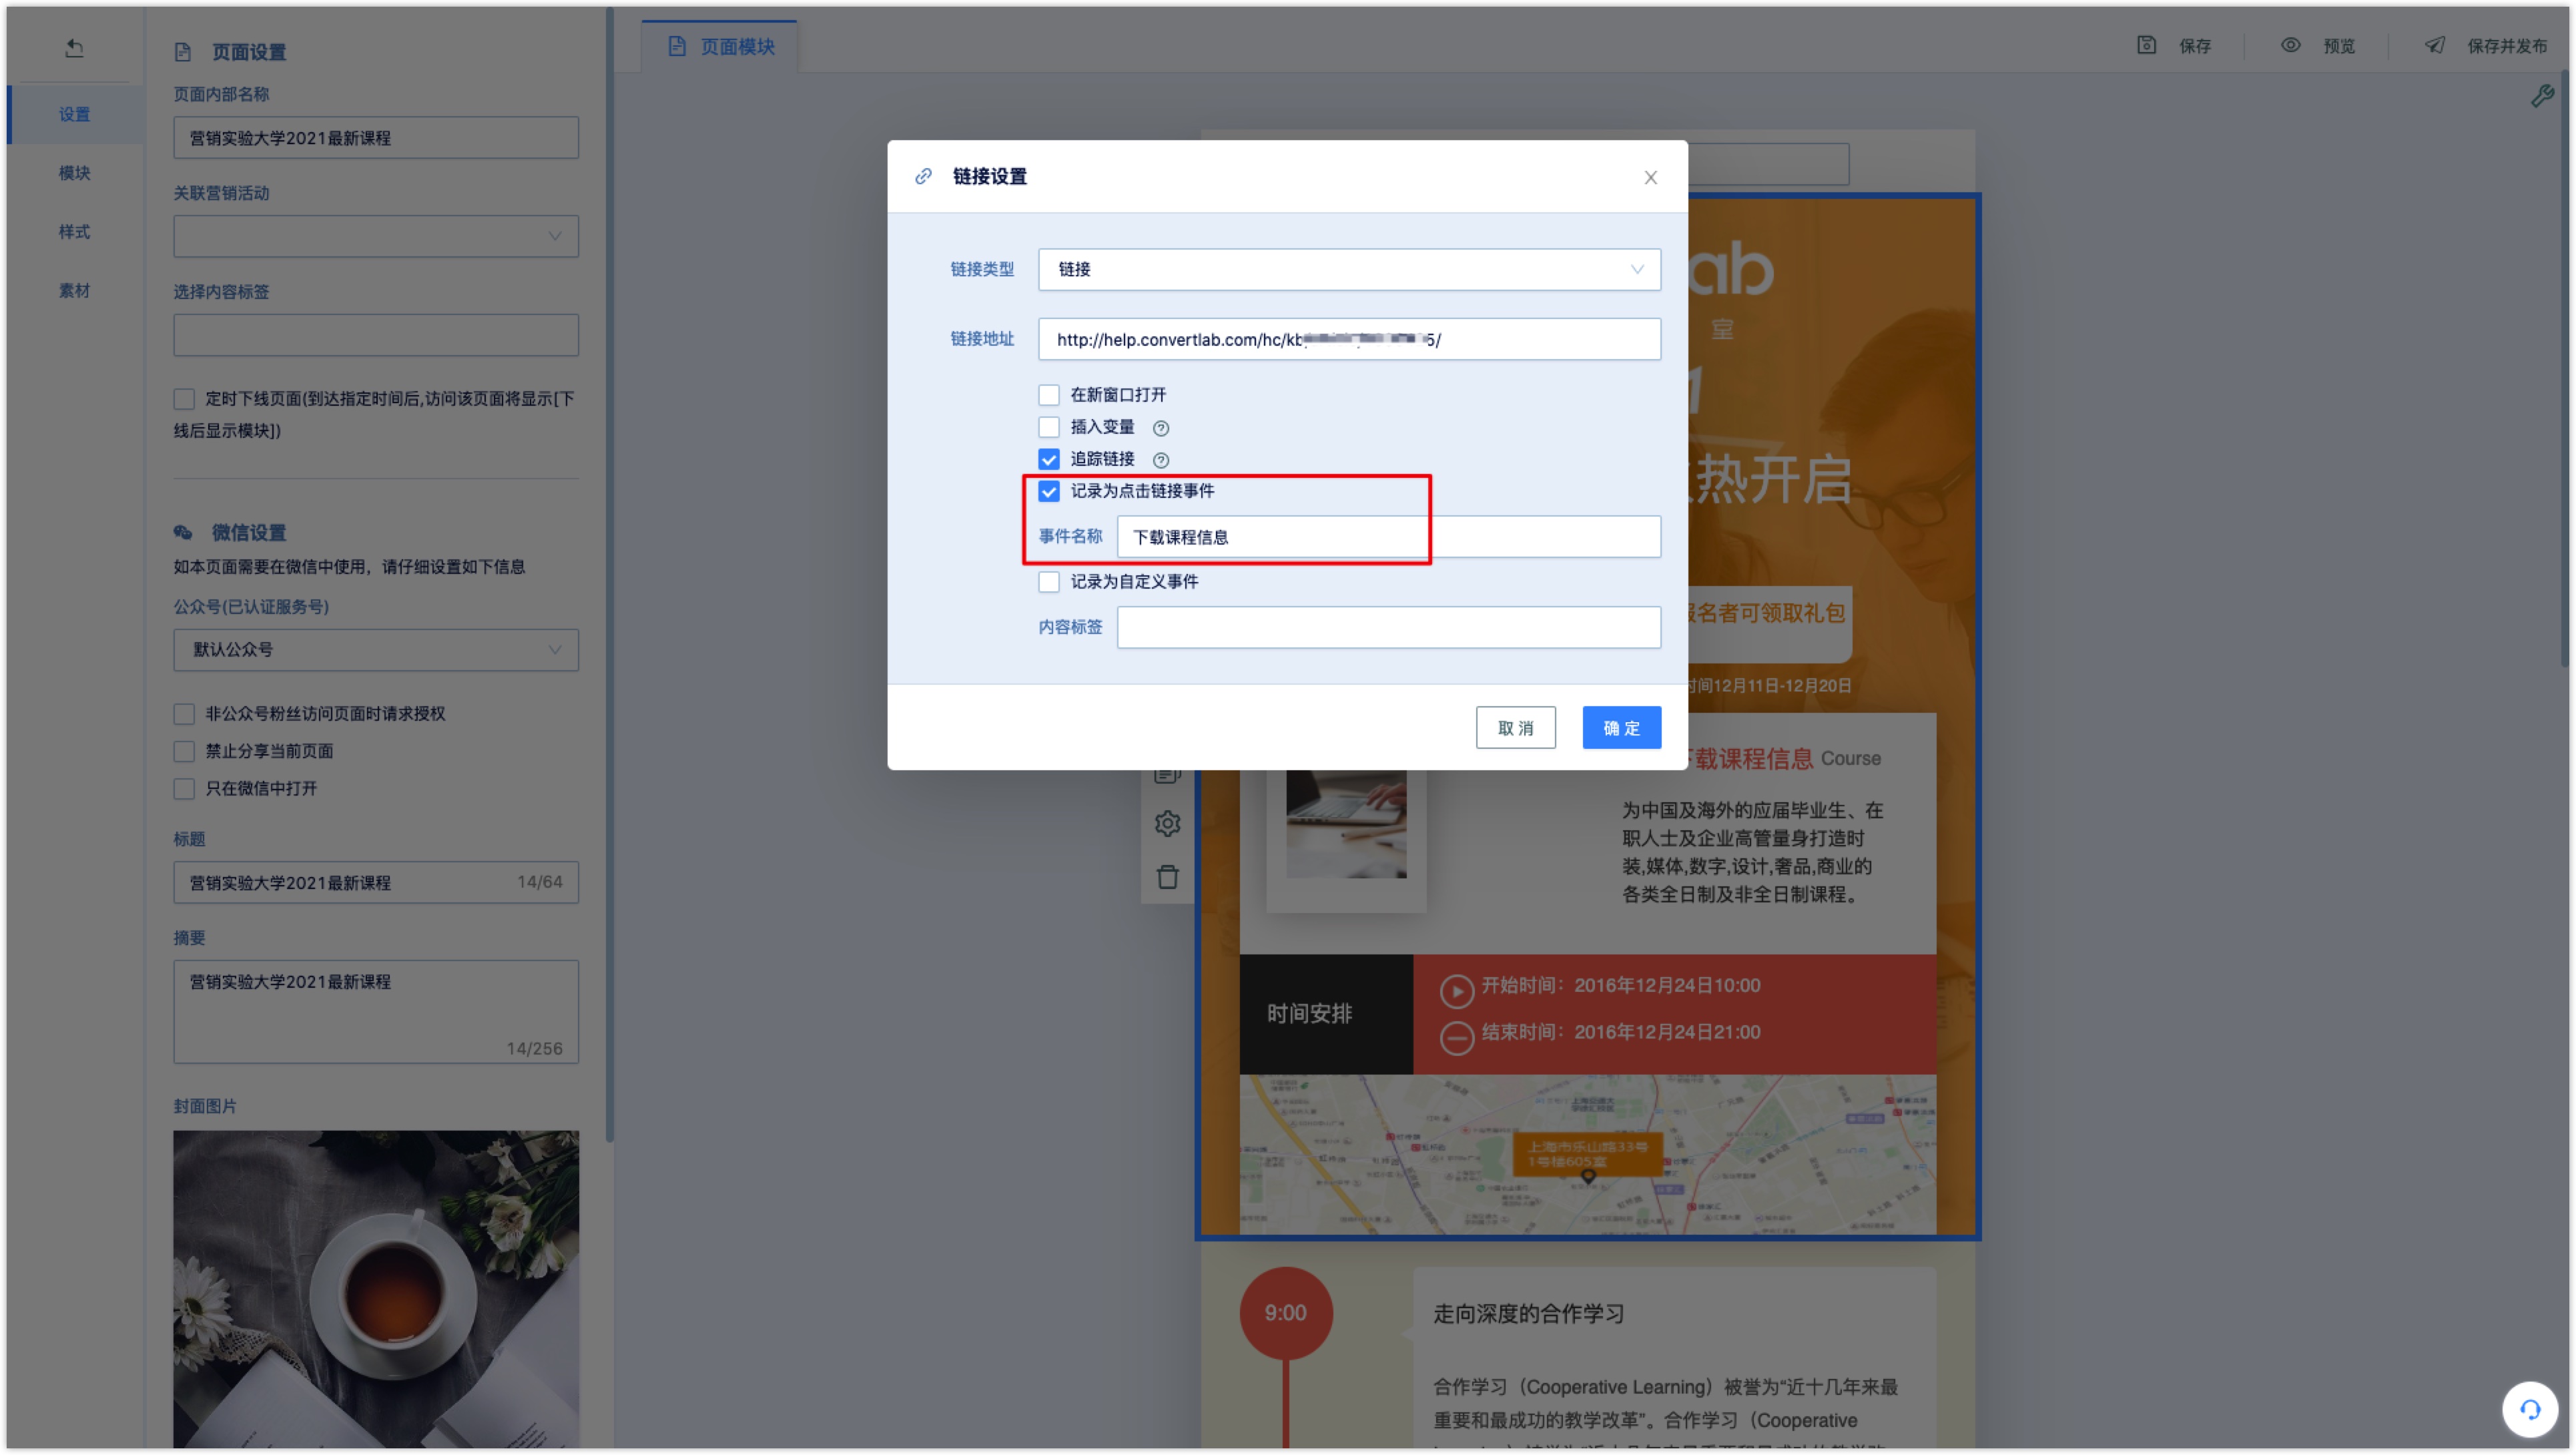Click the 取消 button

(x=1515, y=727)
